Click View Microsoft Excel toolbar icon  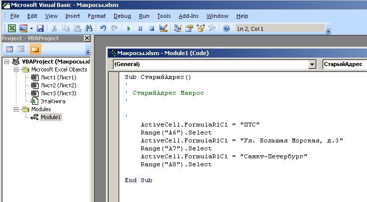click(12, 28)
